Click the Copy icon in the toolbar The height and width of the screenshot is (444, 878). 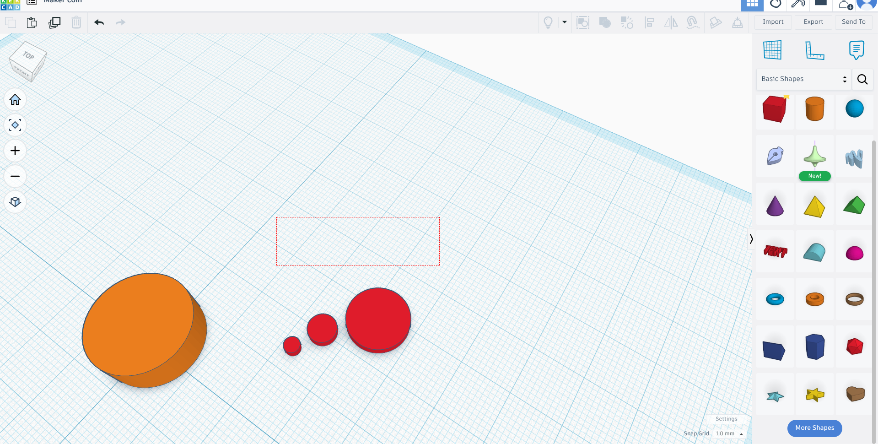click(x=10, y=22)
